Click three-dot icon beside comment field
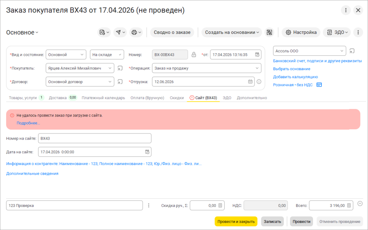This screenshot has height=230, width=368. (x=148, y=206)
